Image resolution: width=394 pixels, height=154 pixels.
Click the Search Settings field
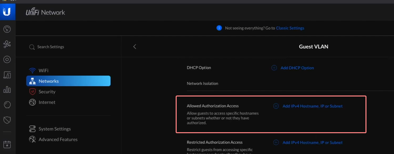(x=51, y=47)
